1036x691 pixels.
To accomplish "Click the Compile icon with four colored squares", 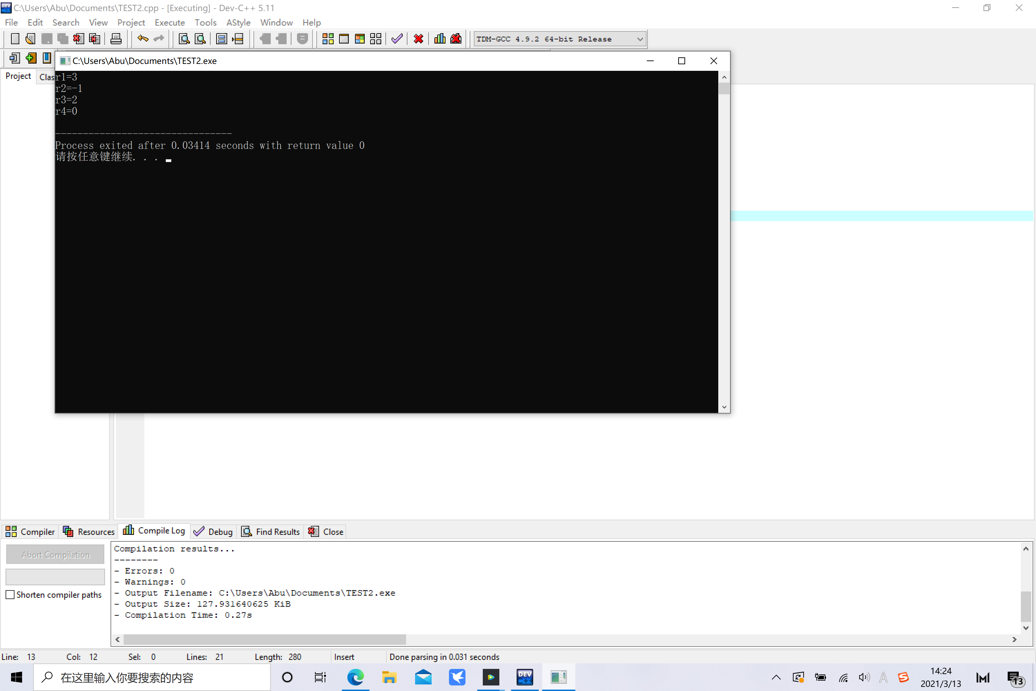I will tap(328, 39).
